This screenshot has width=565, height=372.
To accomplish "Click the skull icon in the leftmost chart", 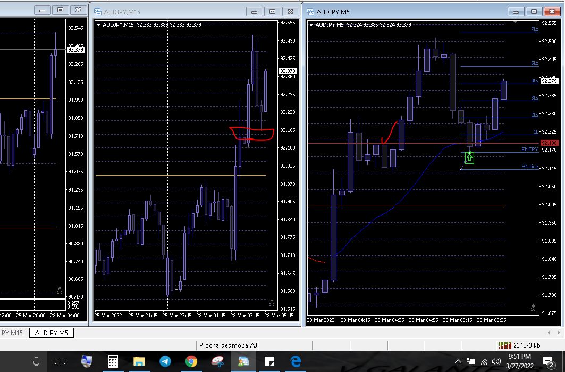I will tap(60, 290).
